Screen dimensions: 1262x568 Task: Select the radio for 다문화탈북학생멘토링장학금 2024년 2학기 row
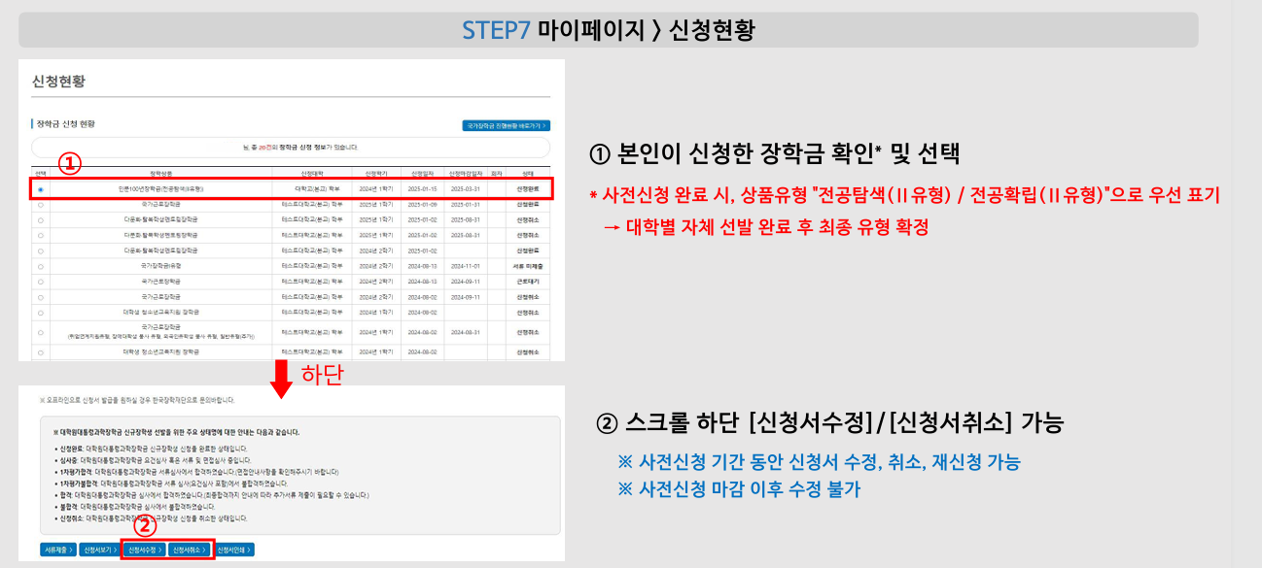point(39,248)
